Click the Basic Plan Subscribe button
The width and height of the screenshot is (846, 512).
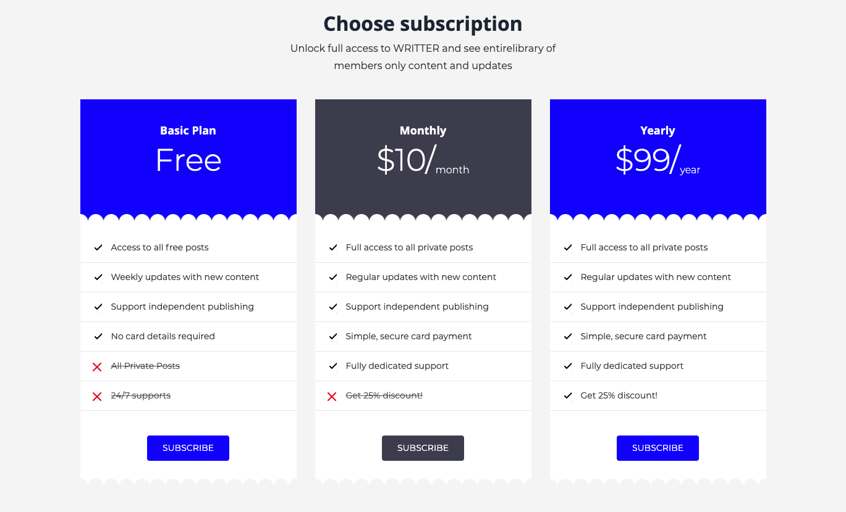pyautogui.click(x=188, y=448)
